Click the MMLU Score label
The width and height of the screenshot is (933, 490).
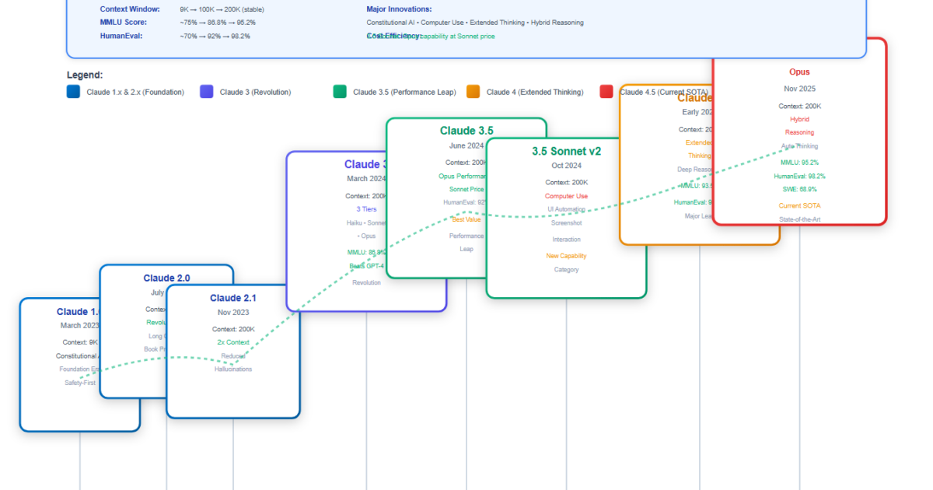point(123,23)
